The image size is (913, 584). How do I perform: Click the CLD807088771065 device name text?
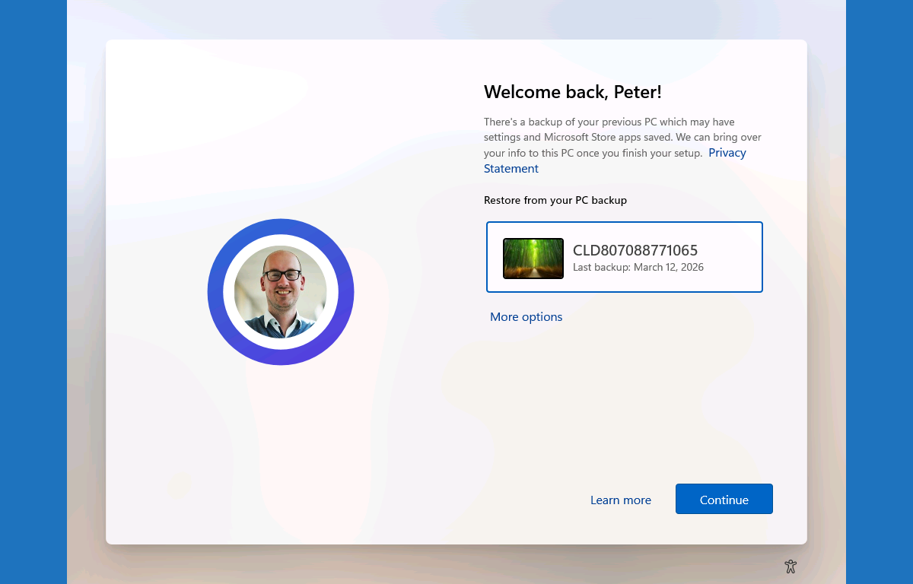pyautogui.click(x=635, y=250)
